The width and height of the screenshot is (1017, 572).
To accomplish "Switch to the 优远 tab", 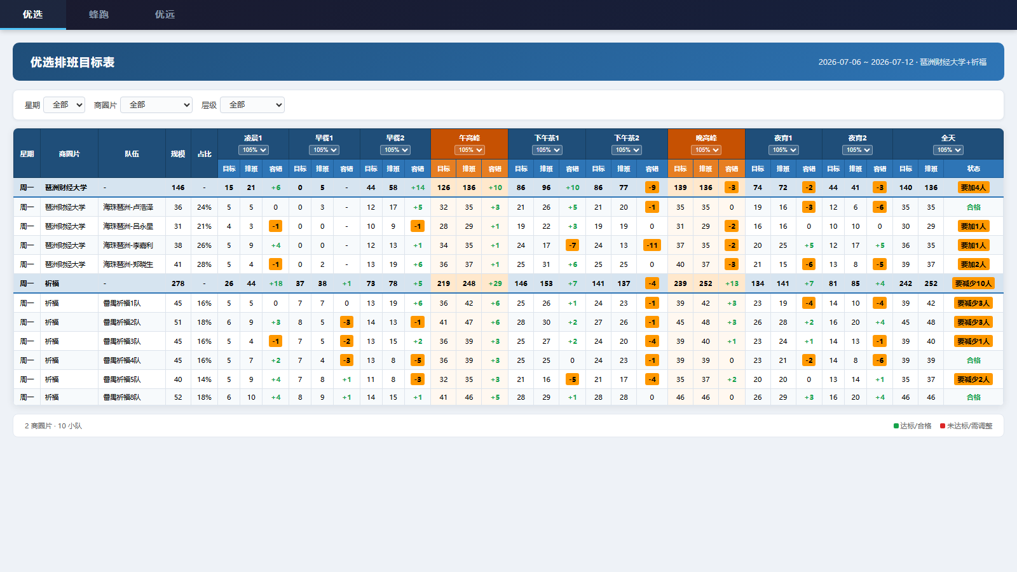I will click(x=165, y=14).
